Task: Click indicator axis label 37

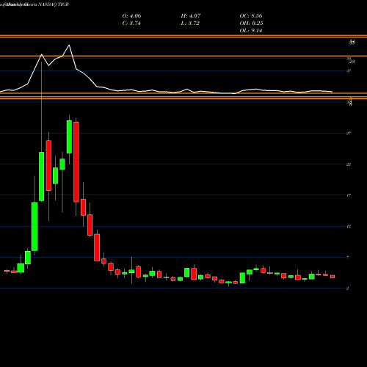Action: click(x=349, y=71)
